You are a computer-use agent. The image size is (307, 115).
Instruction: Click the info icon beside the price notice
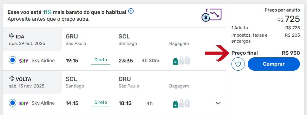pyautogui.click(x=131, y=11)
